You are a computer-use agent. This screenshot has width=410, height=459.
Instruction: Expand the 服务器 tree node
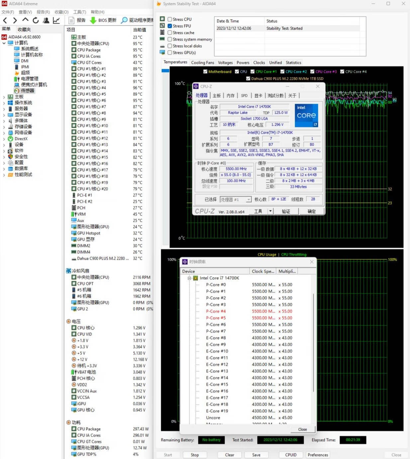(x=4, y=109)
